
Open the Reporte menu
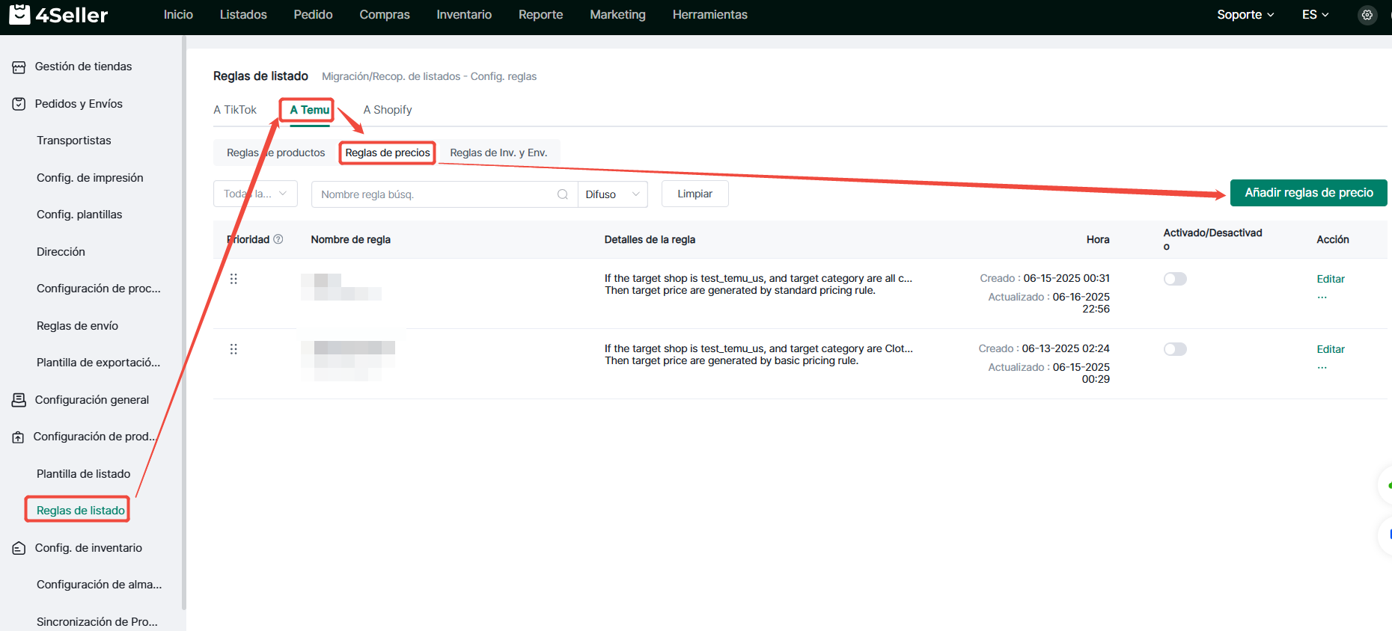[540, 15]
